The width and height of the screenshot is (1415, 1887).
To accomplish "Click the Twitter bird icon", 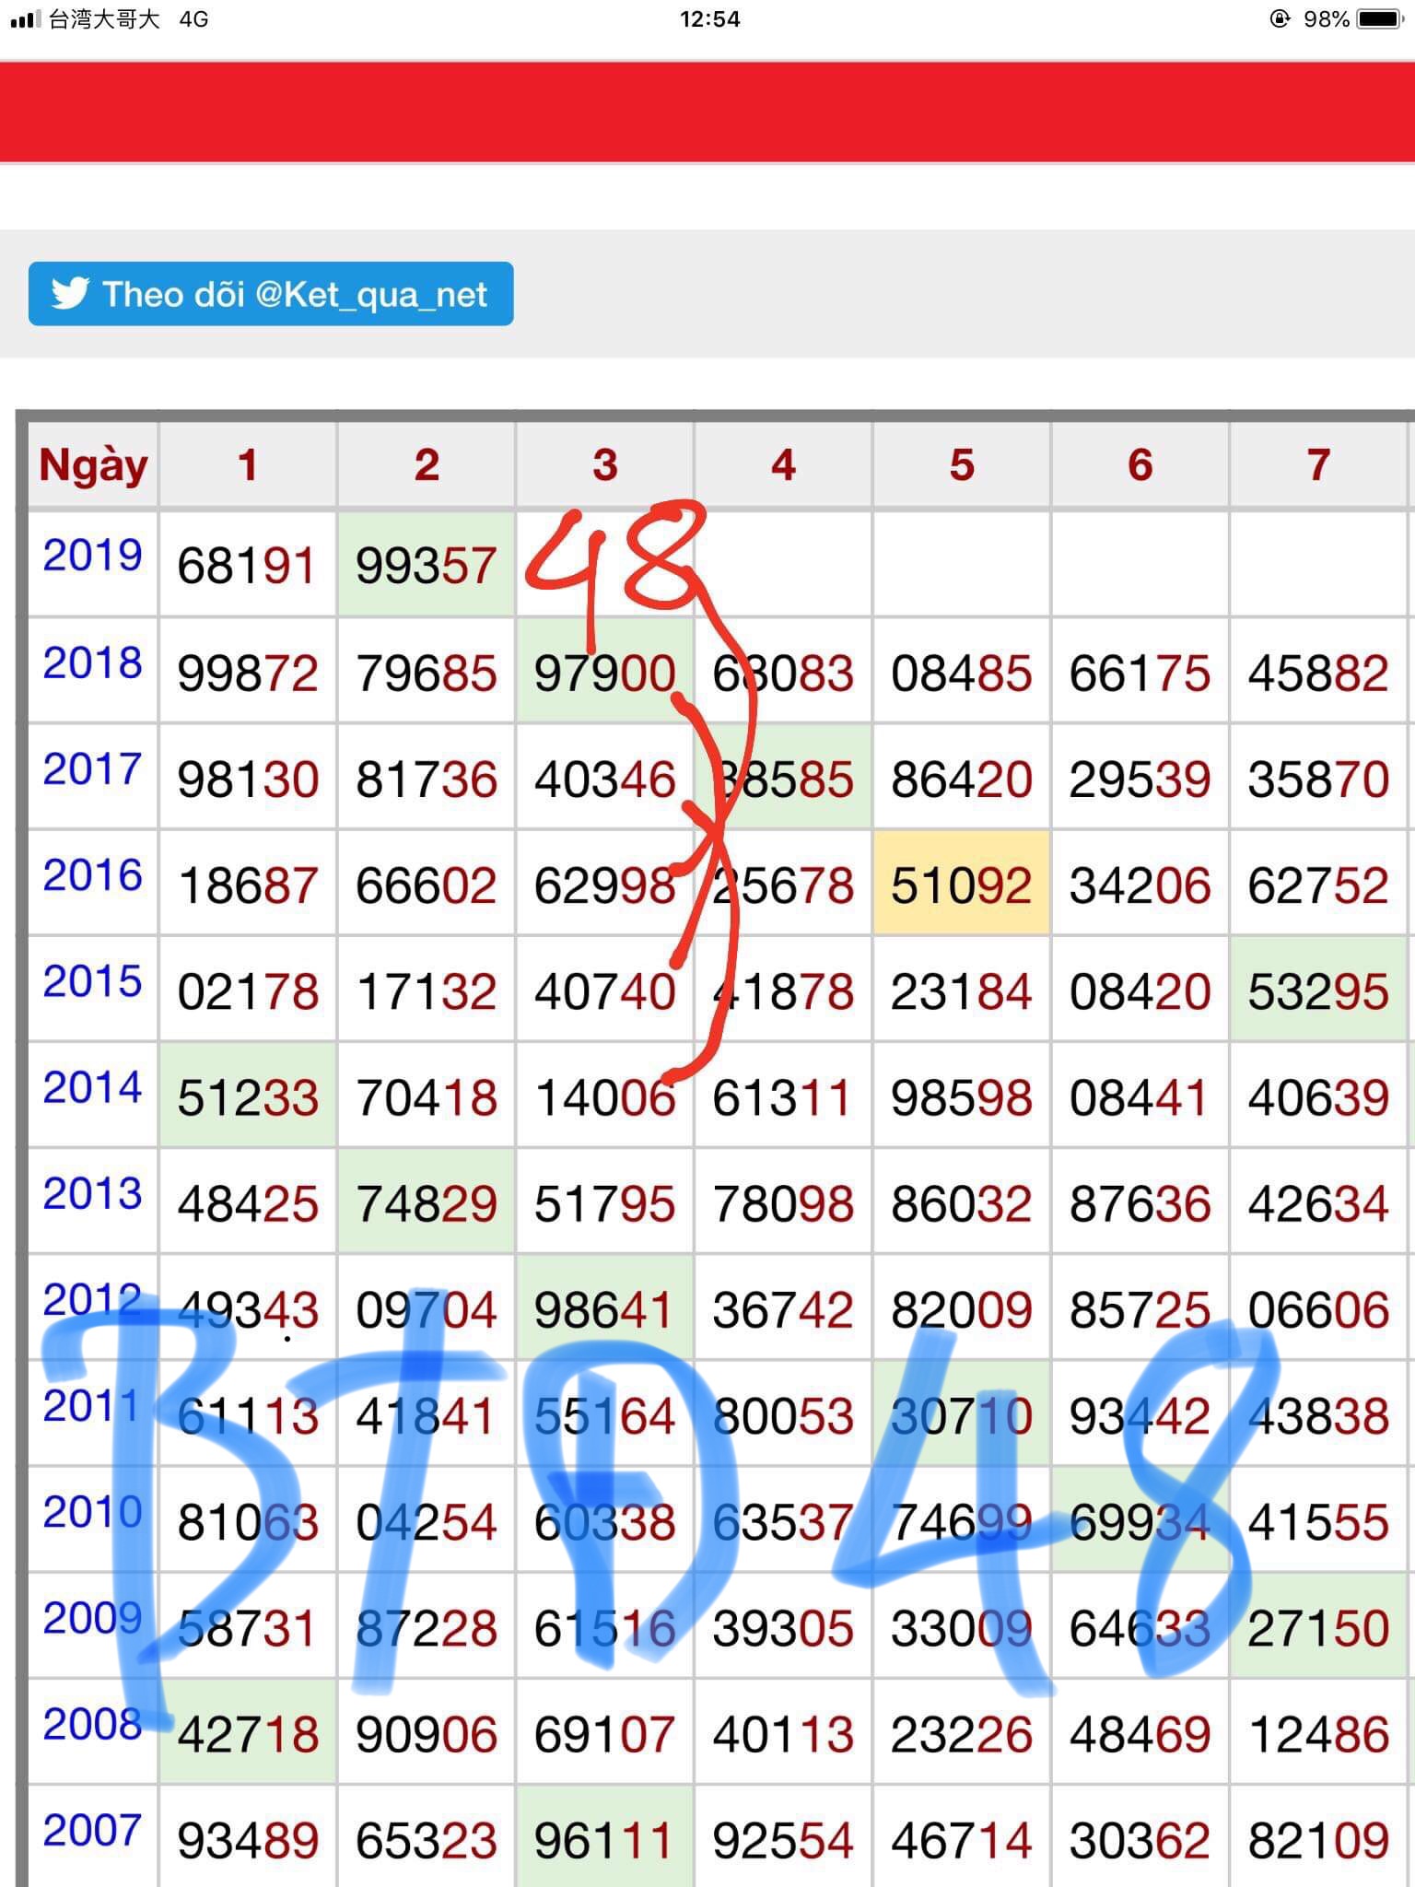I will click(70, 294).
